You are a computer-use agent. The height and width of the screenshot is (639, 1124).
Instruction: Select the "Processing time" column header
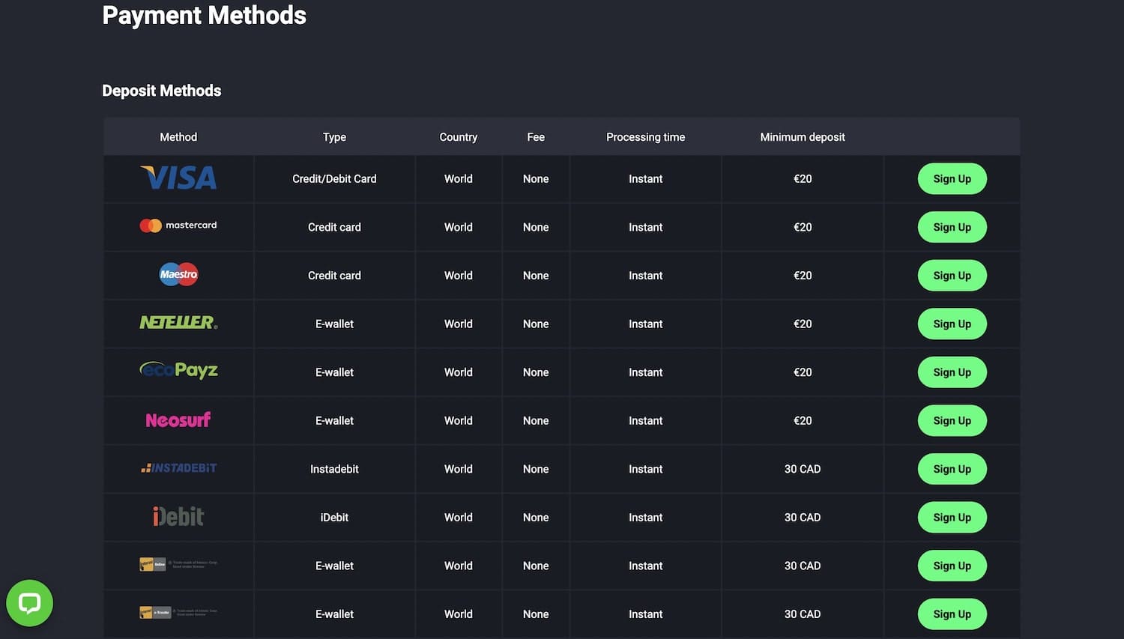[x=646, y=137]
